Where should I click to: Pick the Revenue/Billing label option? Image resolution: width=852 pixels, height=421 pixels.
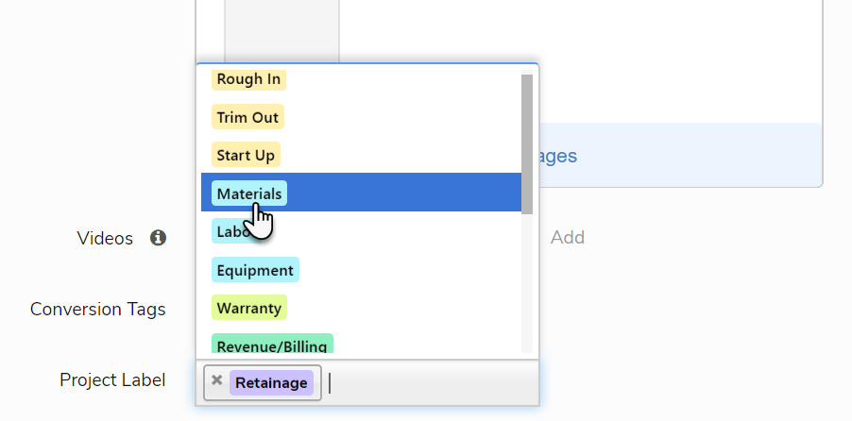click(x=272, y=345)
